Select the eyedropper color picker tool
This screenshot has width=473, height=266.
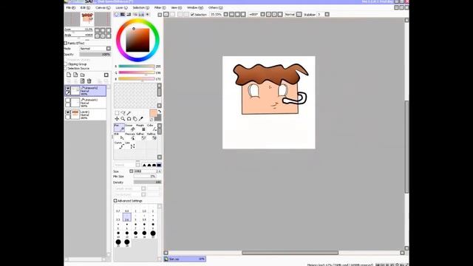141,119
